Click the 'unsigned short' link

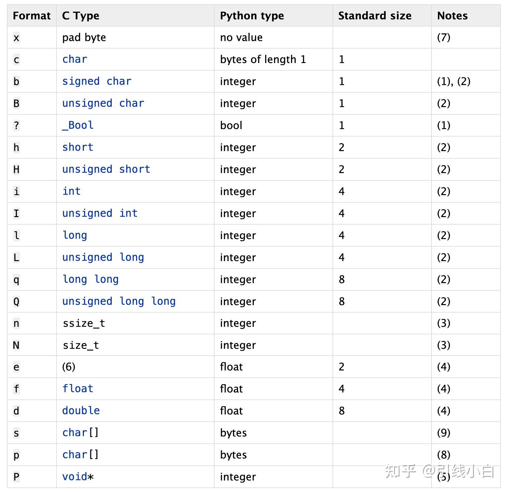(x=106, y=169)
